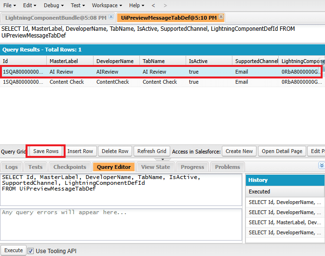Click the Refresh Grid button
The width and height of the screenshot is (325, 256).
(152, 151)
